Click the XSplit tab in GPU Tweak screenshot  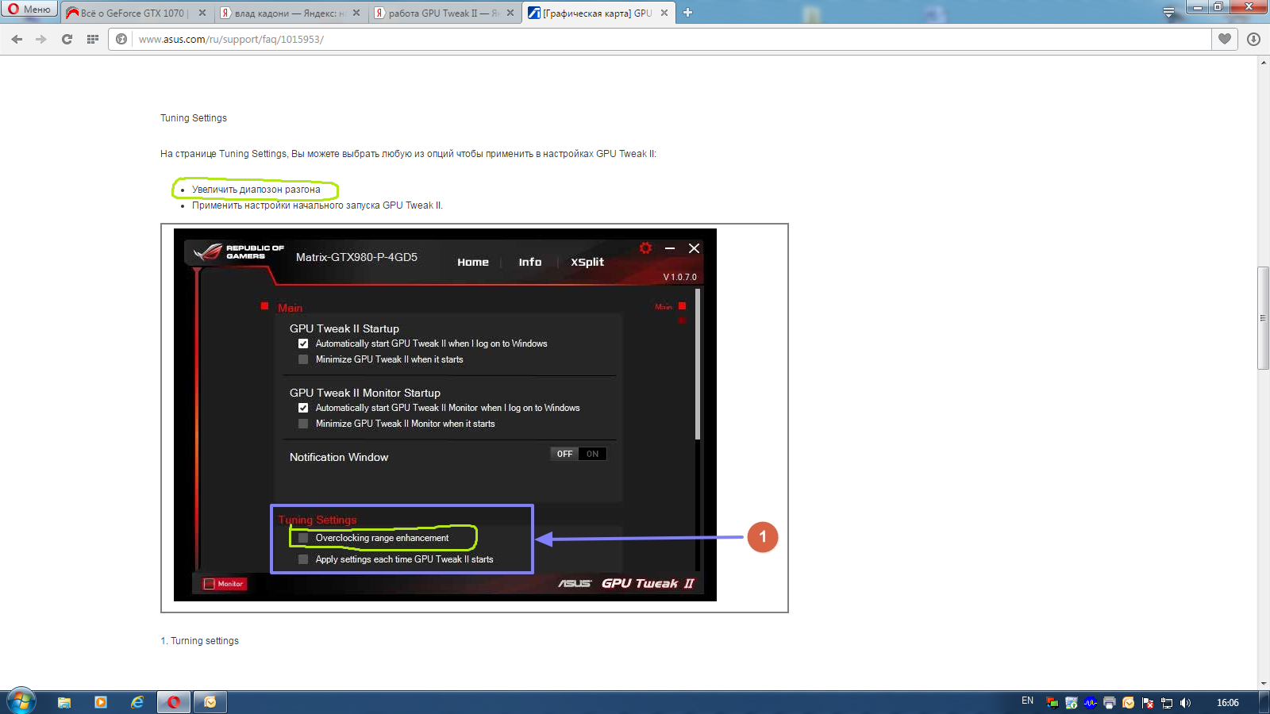(x=587, y=263)
